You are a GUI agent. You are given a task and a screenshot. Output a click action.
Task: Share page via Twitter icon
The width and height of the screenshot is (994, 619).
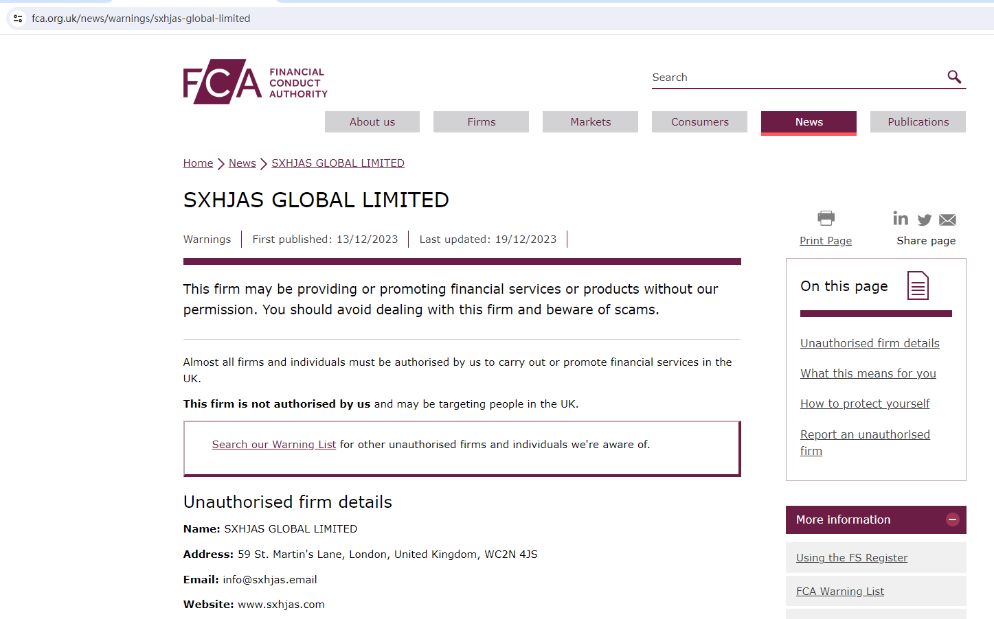pos(925,220)
